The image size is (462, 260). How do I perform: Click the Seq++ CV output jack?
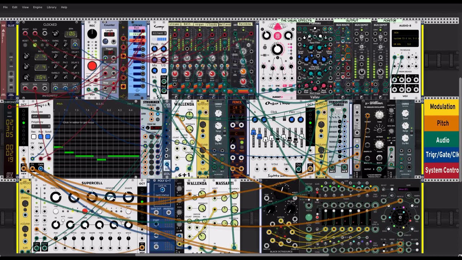[32, 169]
